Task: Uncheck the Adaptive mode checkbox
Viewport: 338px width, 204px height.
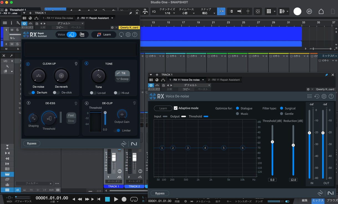Action: point(176,108)
